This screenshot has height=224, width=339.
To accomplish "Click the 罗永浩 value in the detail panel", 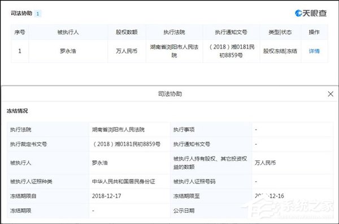I will coord(100,163).
